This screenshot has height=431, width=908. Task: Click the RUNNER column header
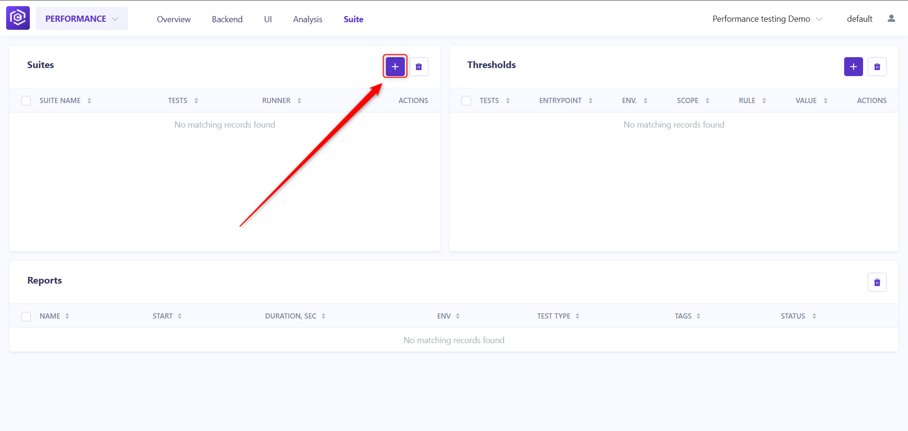[x=276, y=101]
